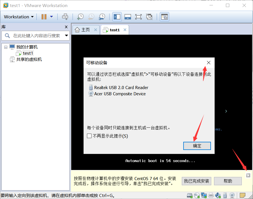Image resolution: width=253 pixels, height=199 pixels.
Task: Expand the power options dropdown arrow
Action: (x=51, y=17)
